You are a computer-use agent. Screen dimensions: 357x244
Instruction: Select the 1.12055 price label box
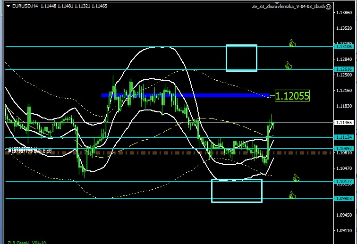(292, 96)
